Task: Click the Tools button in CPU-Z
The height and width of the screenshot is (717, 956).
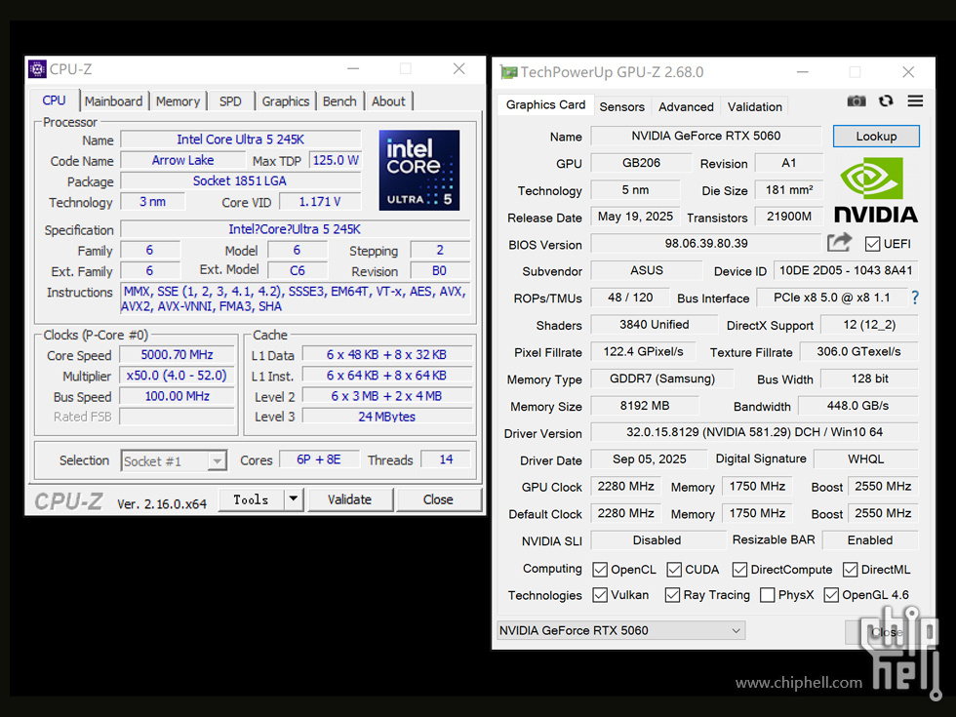Action: pyautogui.click(x=251, y=499)
